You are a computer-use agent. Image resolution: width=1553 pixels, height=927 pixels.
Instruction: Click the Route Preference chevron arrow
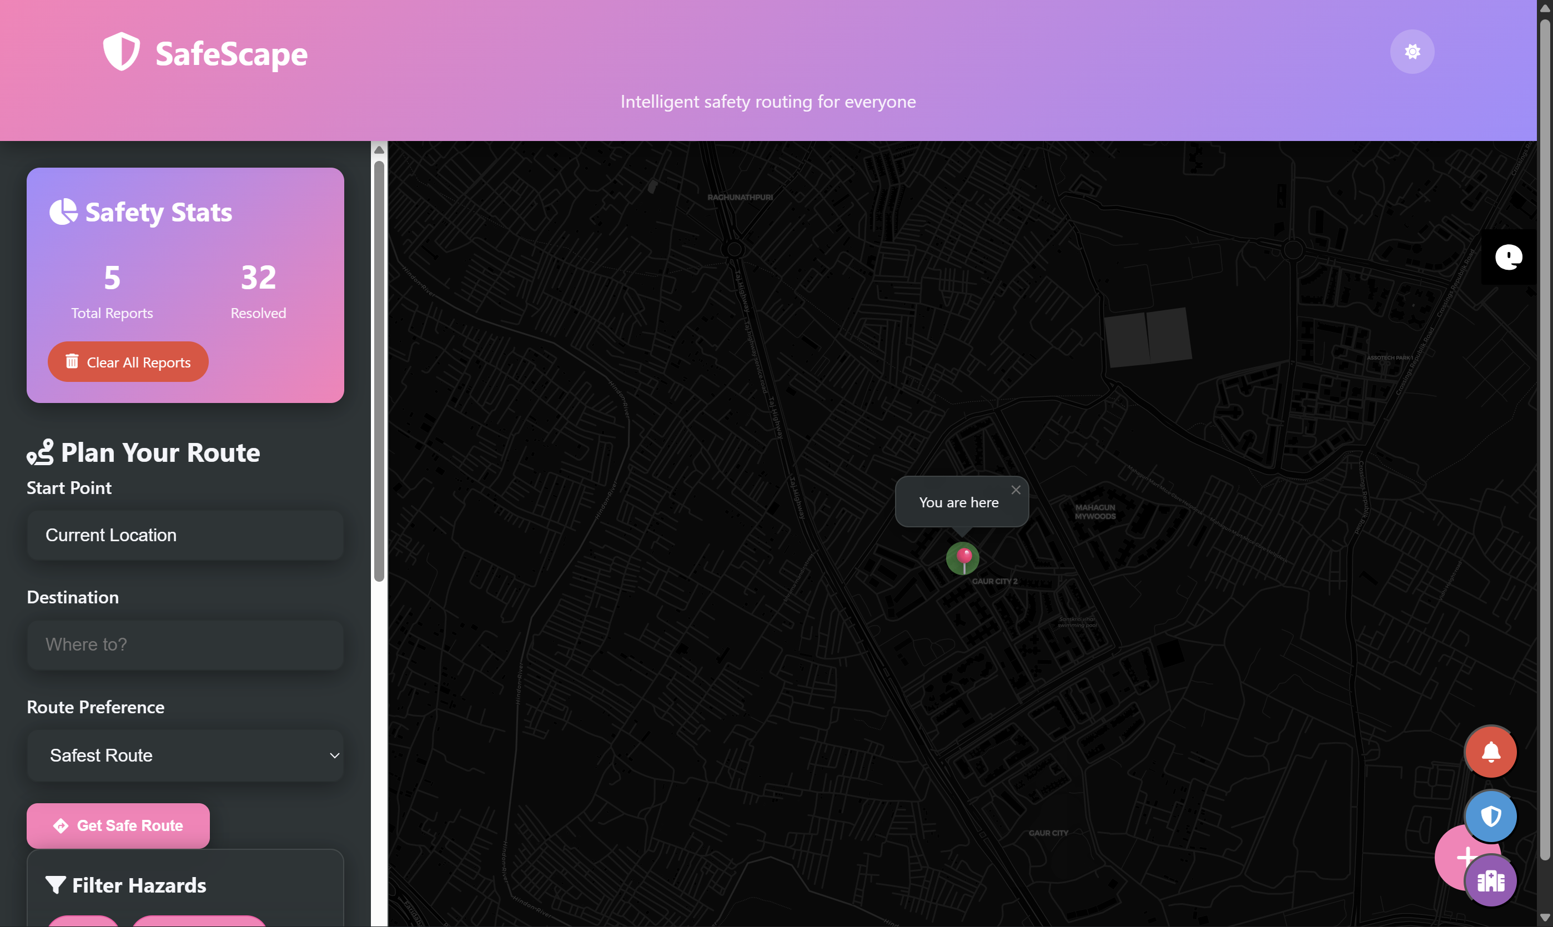[335, 756]
